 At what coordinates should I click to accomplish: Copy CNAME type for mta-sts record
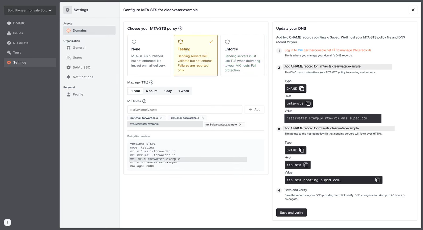(302, 150)
